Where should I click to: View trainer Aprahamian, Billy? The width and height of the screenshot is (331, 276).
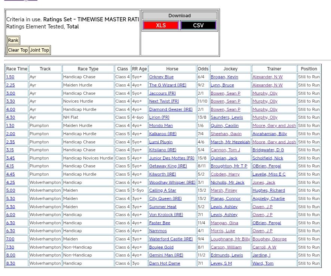(269, 134)
